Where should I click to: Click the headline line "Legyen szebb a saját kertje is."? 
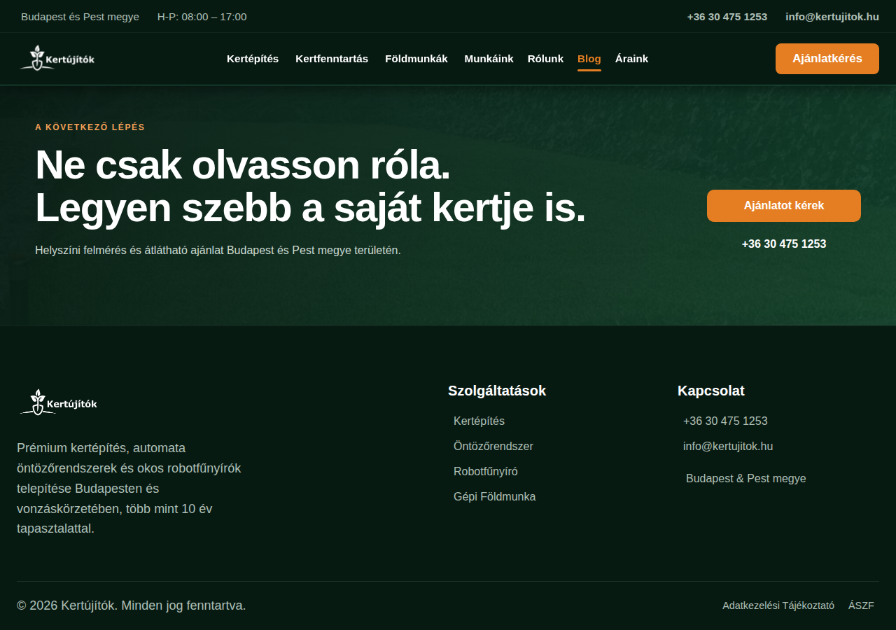pos(310,208)
